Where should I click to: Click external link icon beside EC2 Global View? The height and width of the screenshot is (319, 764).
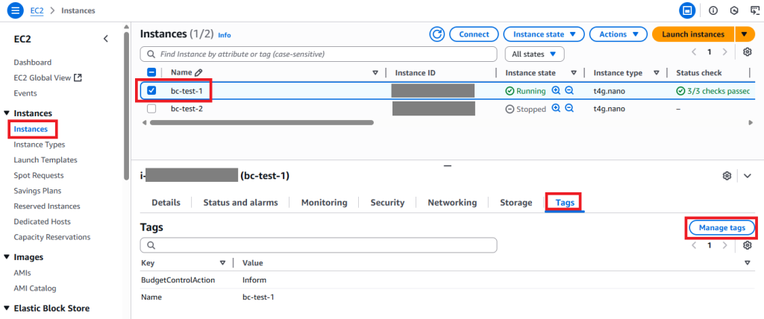78,78
